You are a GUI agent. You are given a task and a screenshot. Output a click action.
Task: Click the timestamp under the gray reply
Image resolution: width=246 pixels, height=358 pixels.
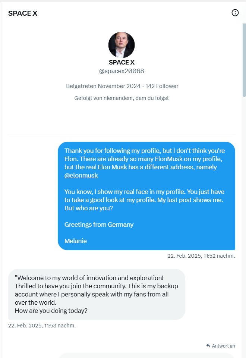point(42,326)
